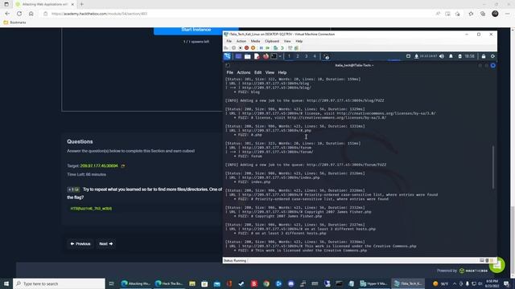Launch the terminal emulator from Kali panel
The width and height of the screenshot is (515, 289).
(274, 56)
